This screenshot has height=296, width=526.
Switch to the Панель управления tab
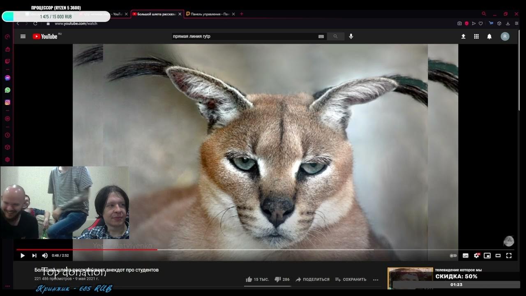pos(210,14)
